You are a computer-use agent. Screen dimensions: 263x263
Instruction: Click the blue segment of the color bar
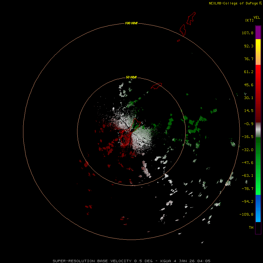[x=258, y=208]
